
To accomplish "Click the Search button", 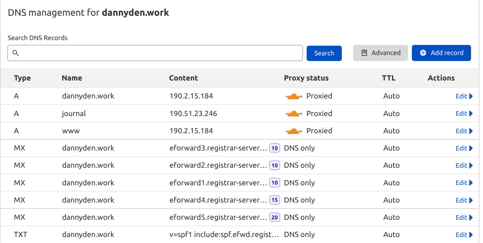I will coord(324,53).
